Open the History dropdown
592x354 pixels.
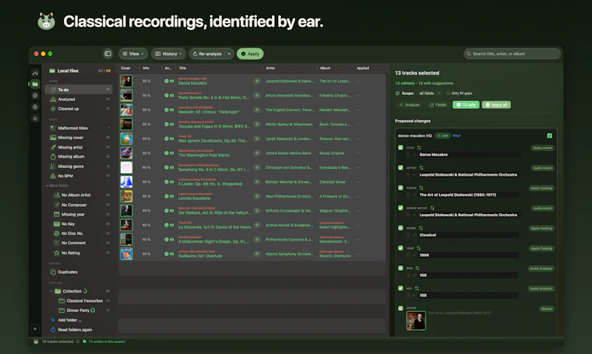point(168,54)
